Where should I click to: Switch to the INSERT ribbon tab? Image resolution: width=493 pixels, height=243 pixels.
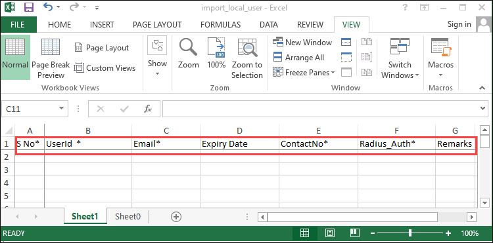click(x=102, y=25)
